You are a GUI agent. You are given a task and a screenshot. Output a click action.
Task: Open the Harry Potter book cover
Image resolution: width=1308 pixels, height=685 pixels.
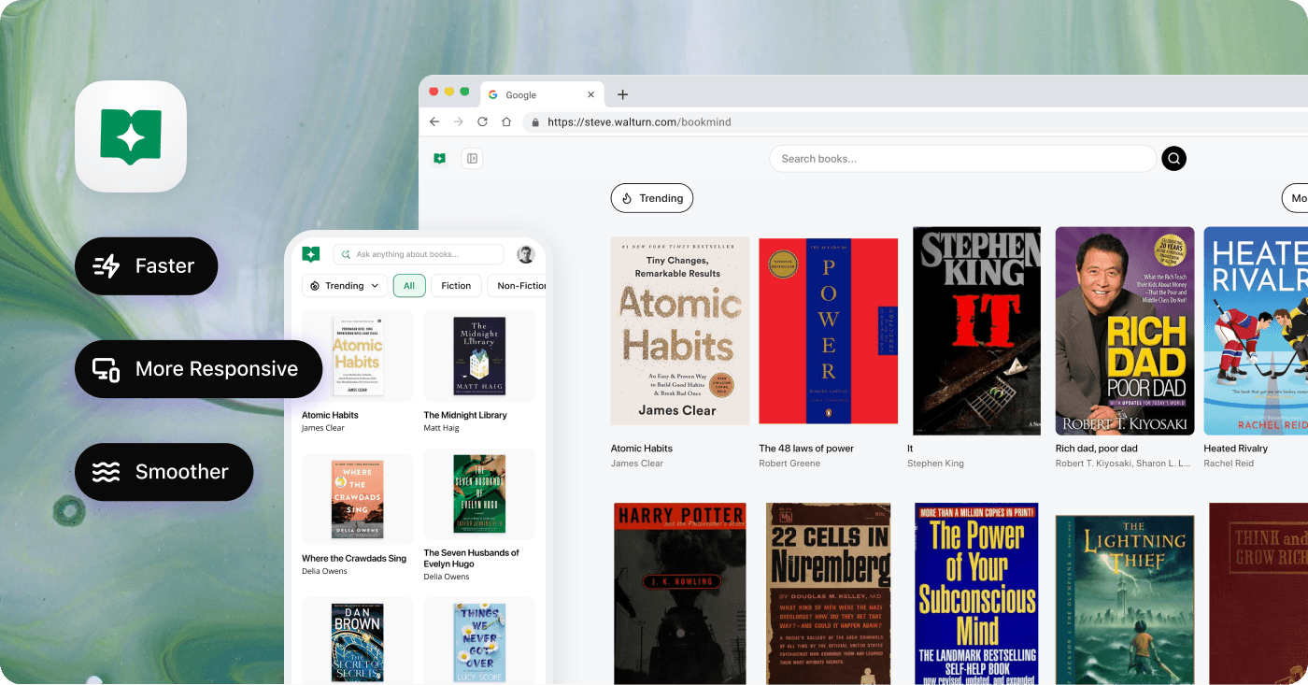[680, 593]
